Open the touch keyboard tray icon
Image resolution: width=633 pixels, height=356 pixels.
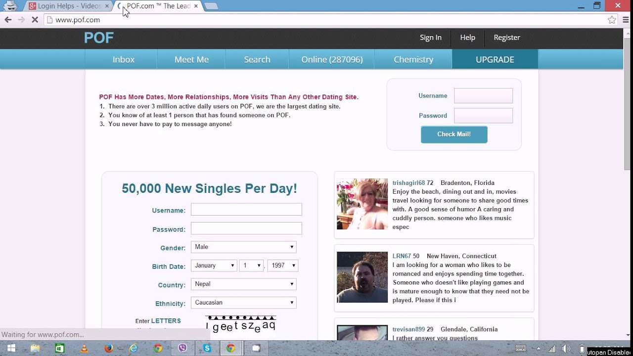[521, 348]
